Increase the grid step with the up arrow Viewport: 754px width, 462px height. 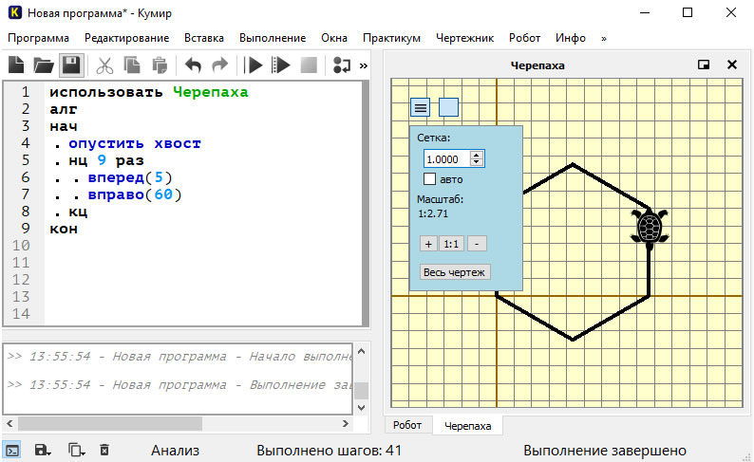click(x=477, y=156)
